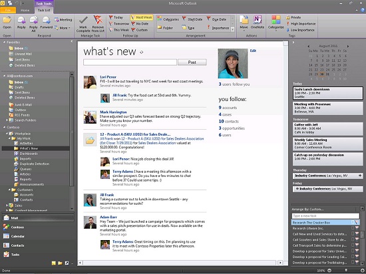The image size is (366, 274).
Task: Open the OneNote action icon
Action: 258,20
